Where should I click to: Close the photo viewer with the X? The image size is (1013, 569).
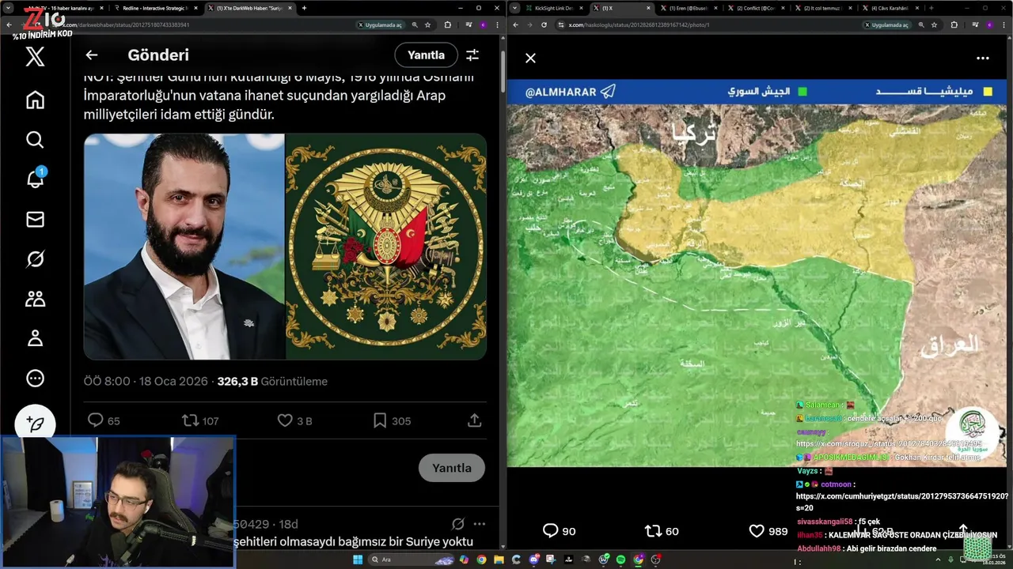tap(530, 58)
